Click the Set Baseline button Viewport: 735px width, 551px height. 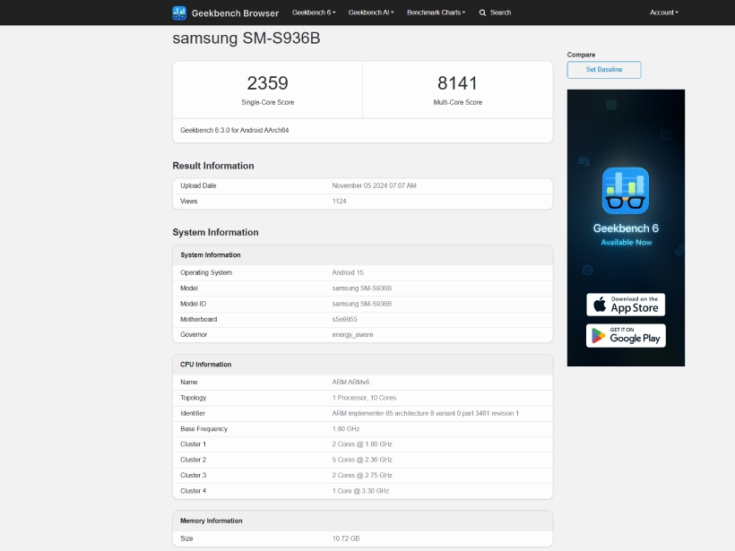pyautogui.click(x=604, y=70)
